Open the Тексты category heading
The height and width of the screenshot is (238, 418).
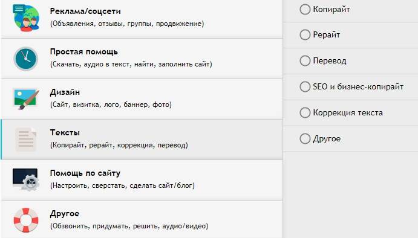point(65,132)
